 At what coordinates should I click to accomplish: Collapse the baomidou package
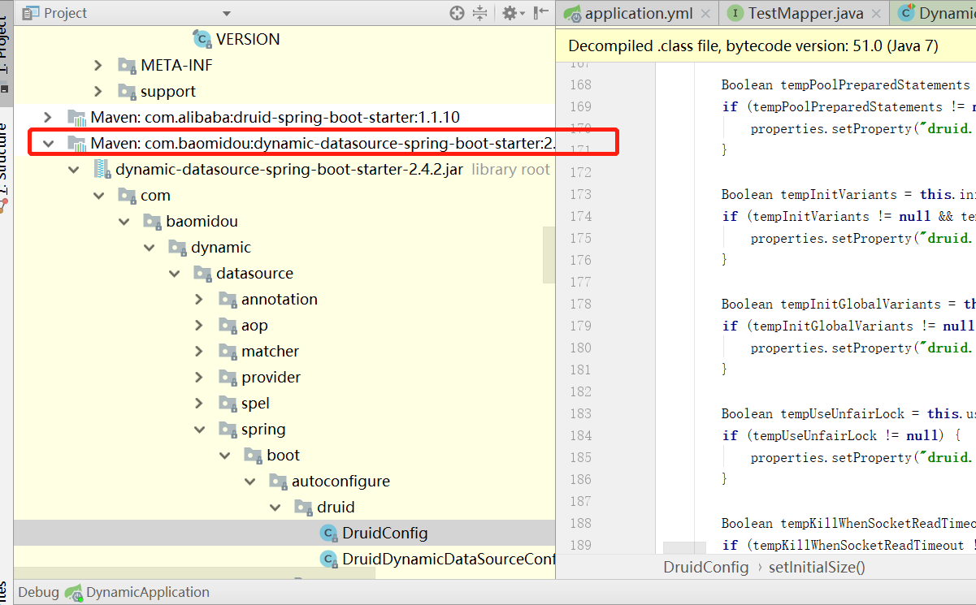[124, 221]
